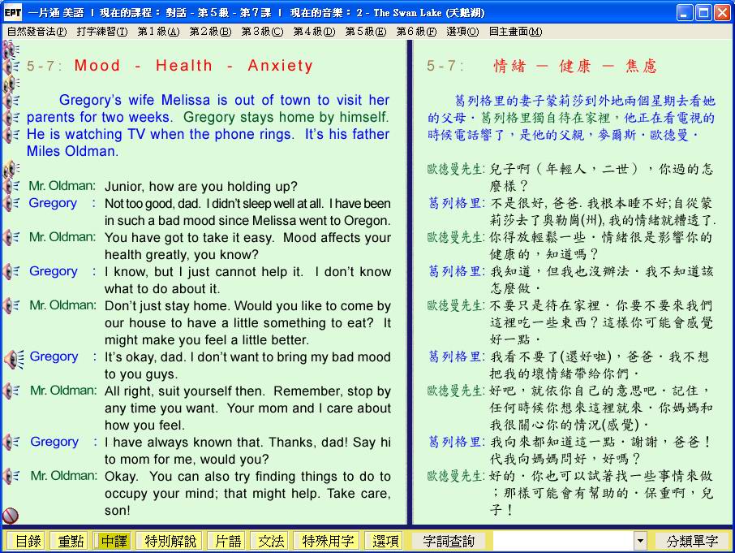Open the word lookup dropdown arrow
735x553 pixels.
[640, 541]
